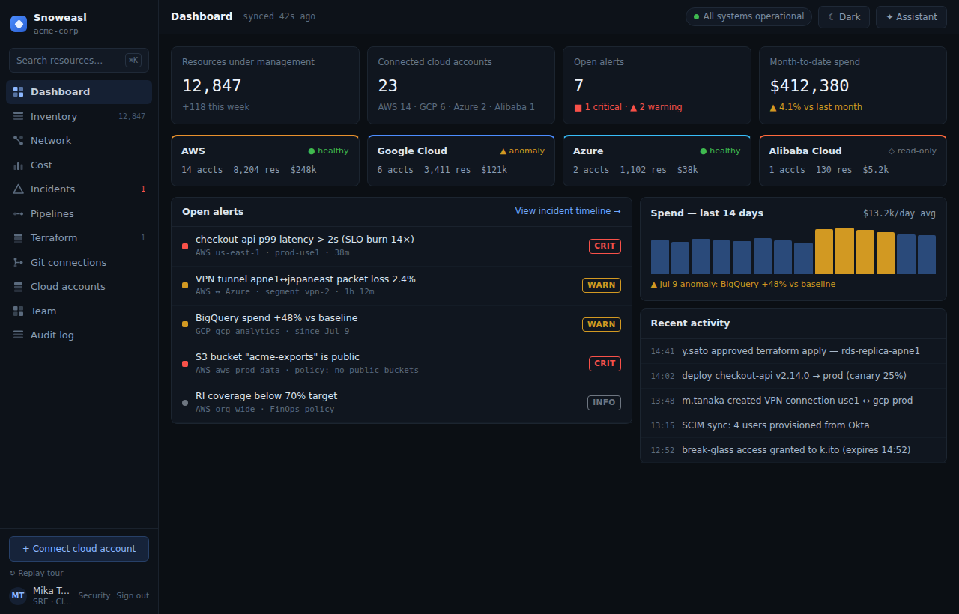Viewport: 959px width, 614px height.
Task: Click the MT user avatar
Action: 18,596
